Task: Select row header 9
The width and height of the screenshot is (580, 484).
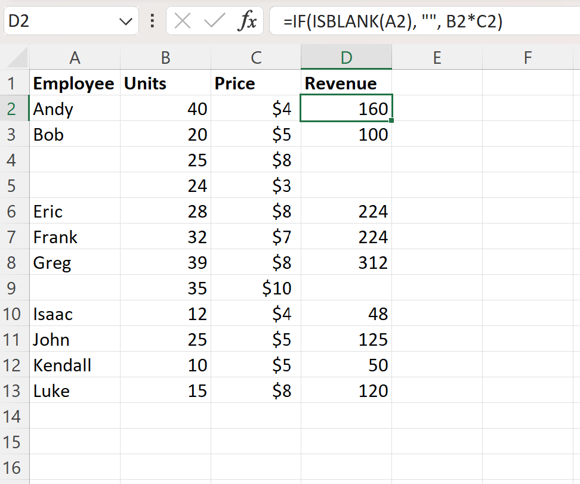Action: click(x=14, y=288)
